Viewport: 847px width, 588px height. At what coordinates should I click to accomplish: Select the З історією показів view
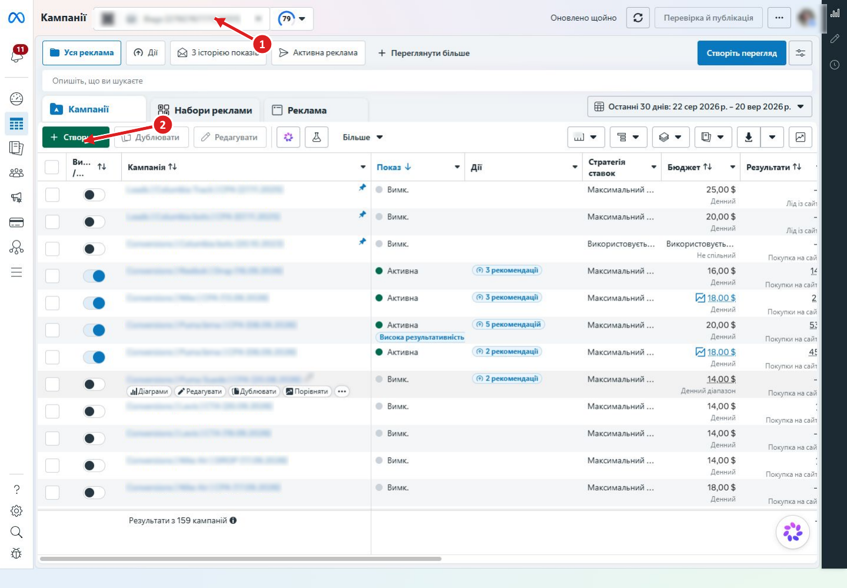click(x=218, y=52)
